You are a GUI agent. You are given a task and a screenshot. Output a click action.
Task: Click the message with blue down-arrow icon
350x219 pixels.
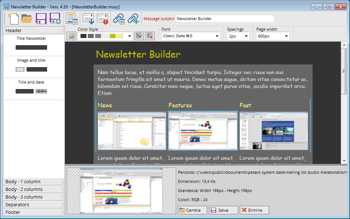click(x=88, y=19)
